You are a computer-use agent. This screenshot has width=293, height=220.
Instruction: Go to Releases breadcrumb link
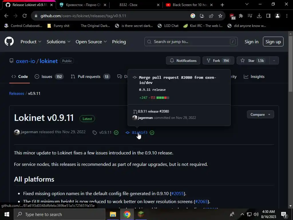pyautogui.click(x=17, y=93)
